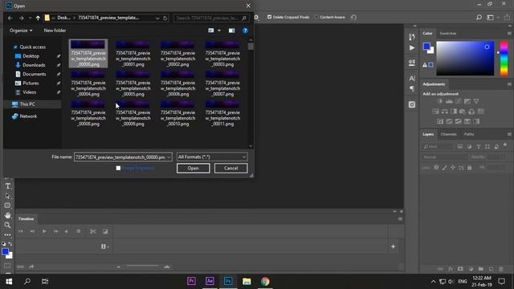The width and height of the screenshot is (514, 289).
Task: Select This PC in navigation pane
Action: pyautogui.click(x=27, y=104)
